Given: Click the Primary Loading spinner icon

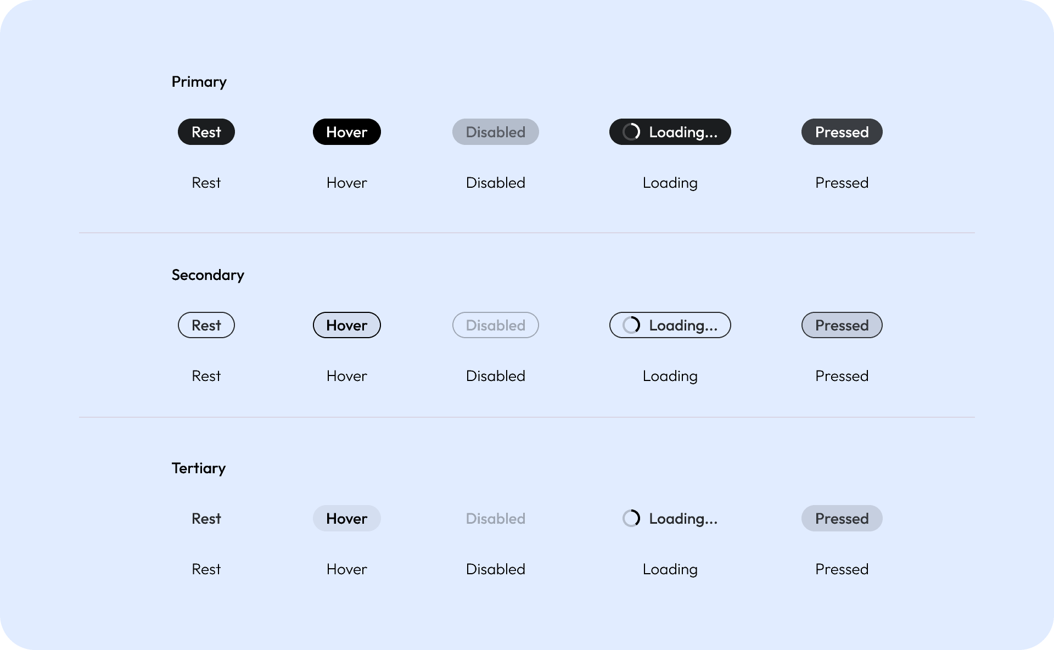Looking at the screenshot, I should pos(631,132).
